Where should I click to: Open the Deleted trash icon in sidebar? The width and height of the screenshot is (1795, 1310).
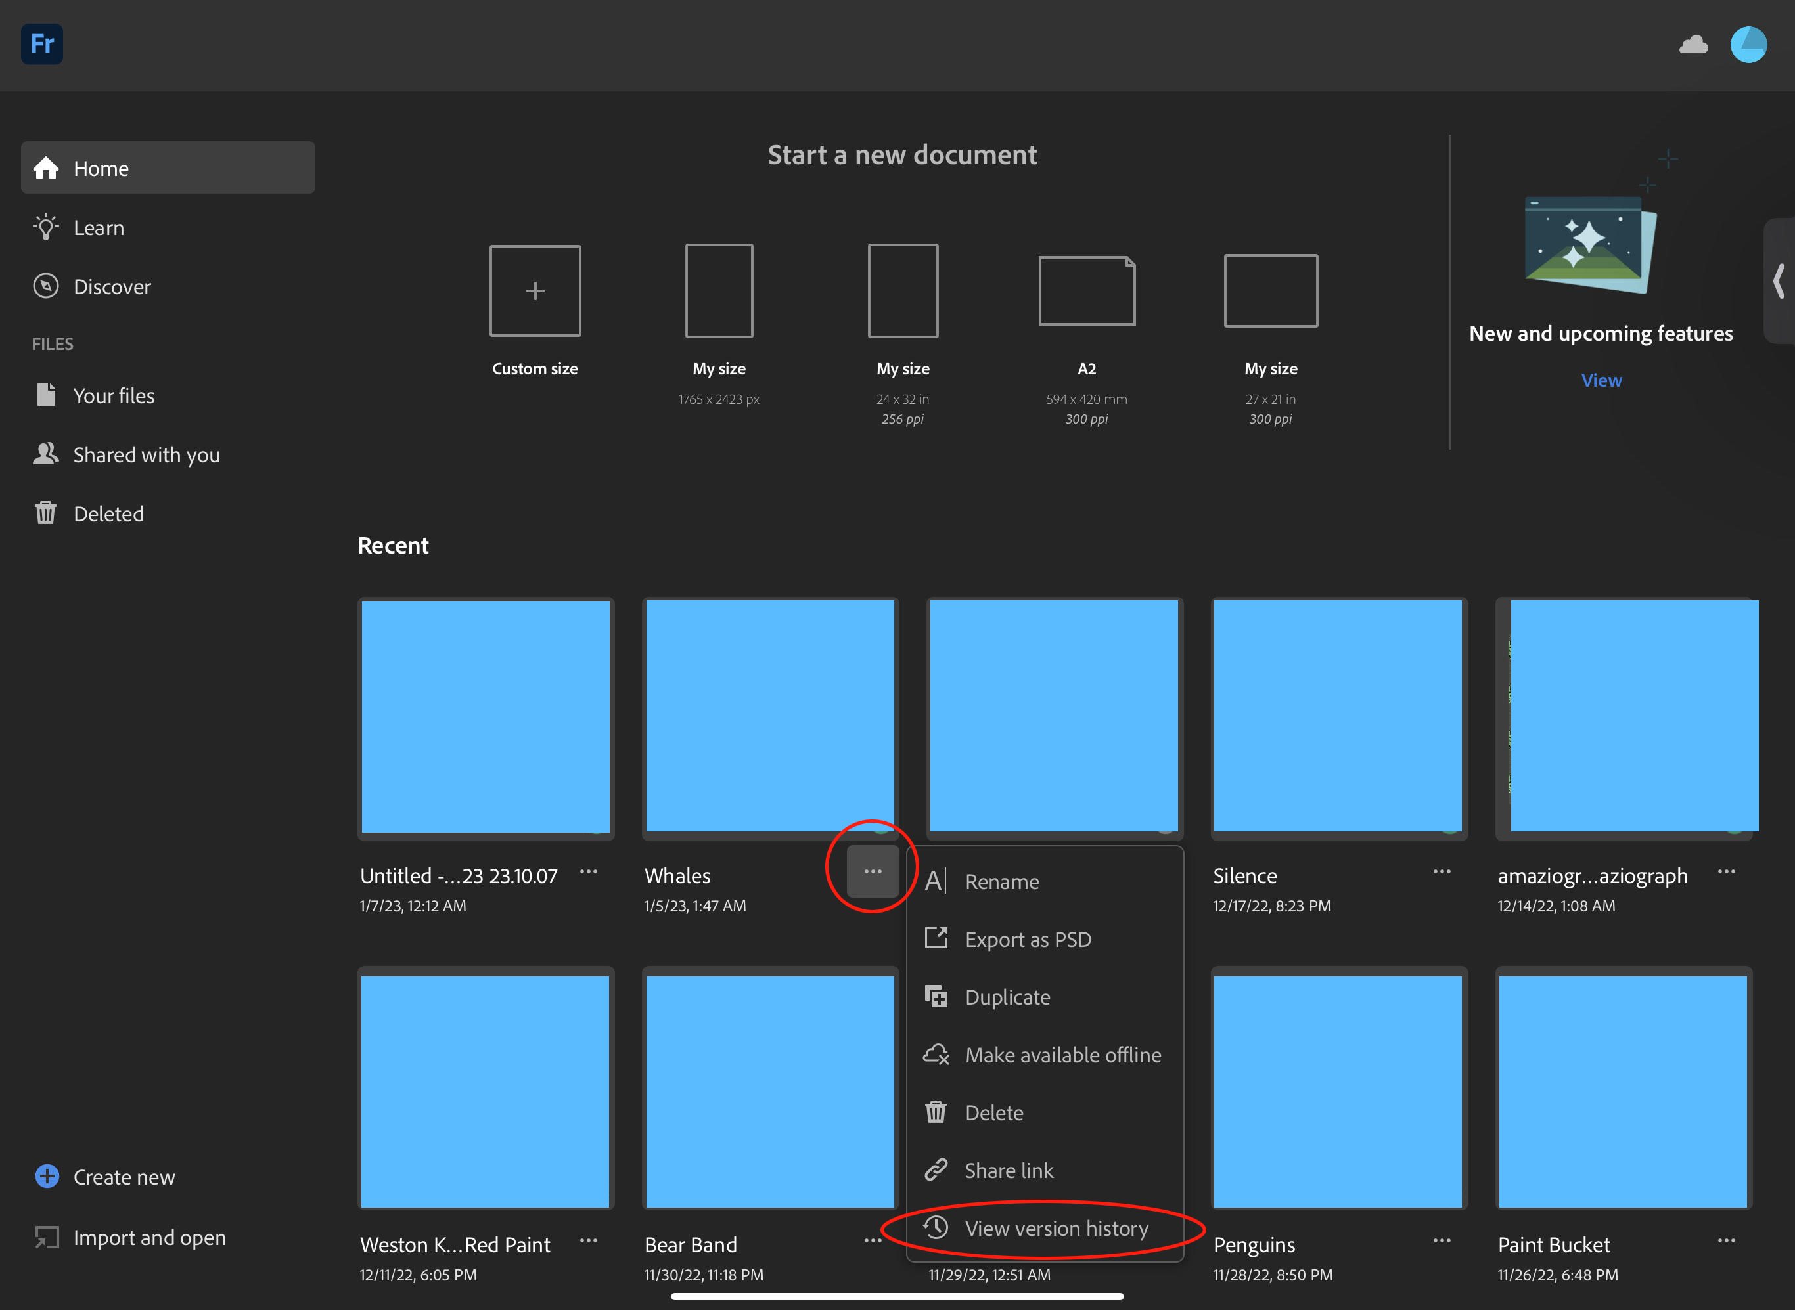(46, 513)
